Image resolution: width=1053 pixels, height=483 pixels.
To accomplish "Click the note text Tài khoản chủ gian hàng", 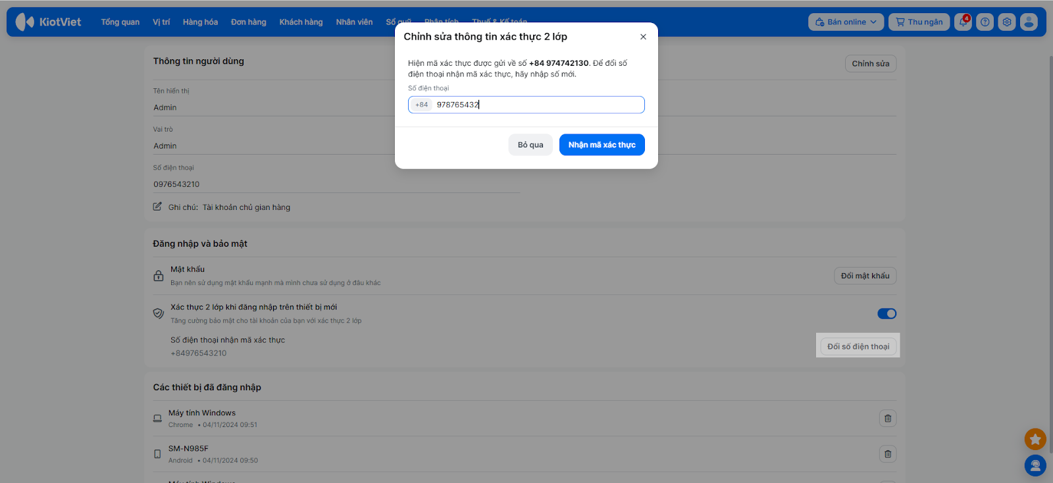I will click(246, 207).
